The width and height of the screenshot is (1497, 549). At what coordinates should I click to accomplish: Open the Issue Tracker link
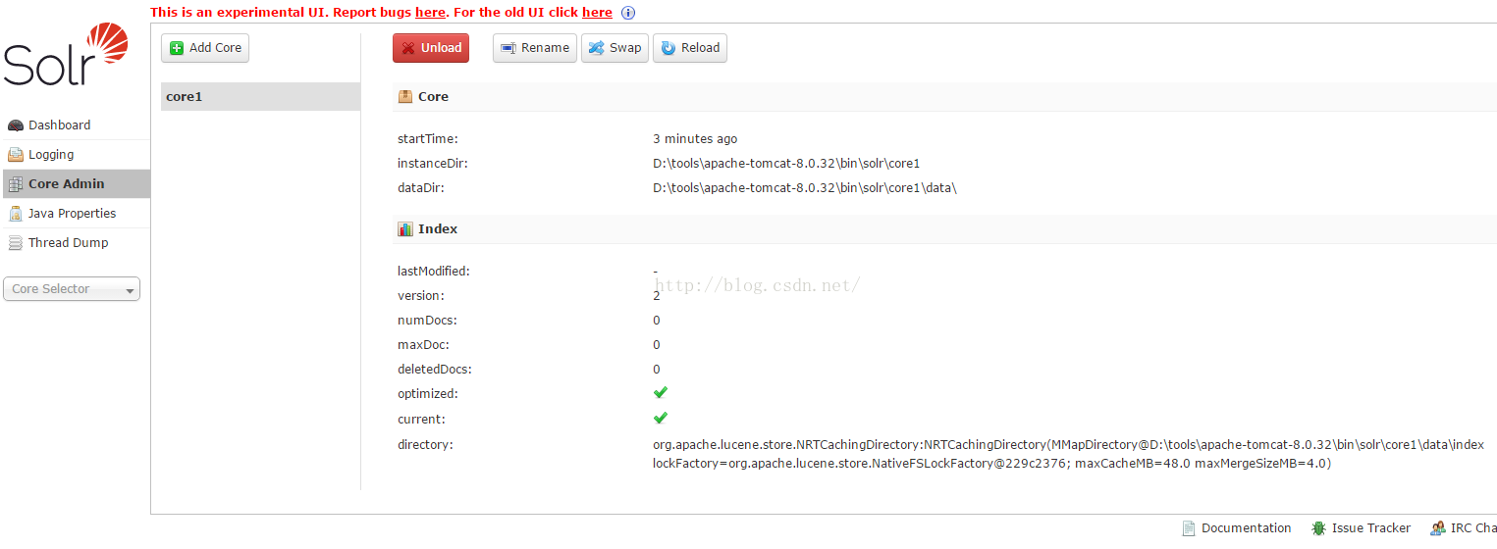tap(1362, 528)
